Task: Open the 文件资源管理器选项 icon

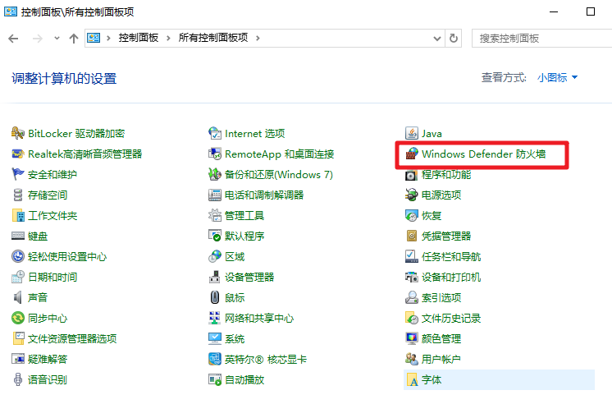Action: (18, 339)
